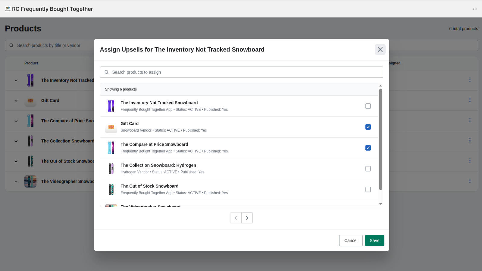Expand the Gift Card product row
Screen dimensions: 482x271
[16, 100]
